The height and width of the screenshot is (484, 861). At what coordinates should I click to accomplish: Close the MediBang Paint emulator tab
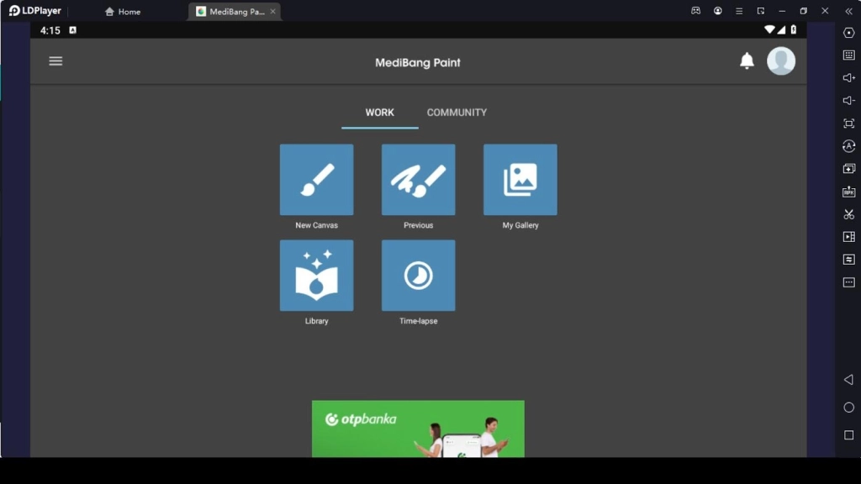click(273, 12)
